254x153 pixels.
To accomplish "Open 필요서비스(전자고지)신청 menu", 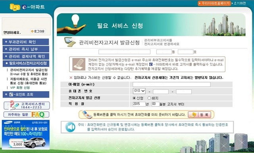I will click(26, 63).
